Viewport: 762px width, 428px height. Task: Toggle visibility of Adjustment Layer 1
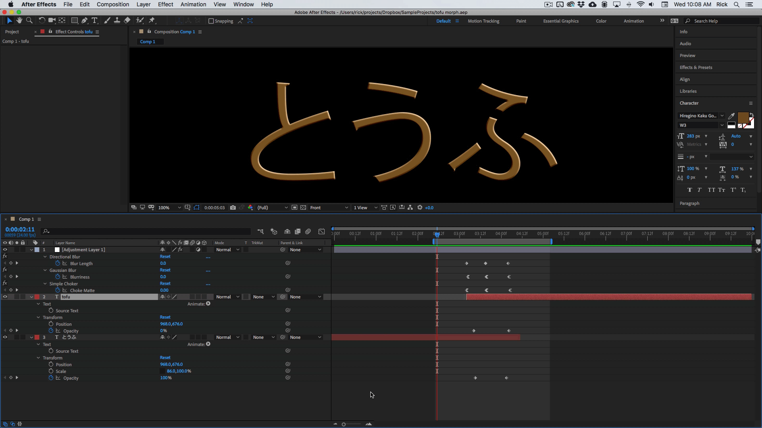pos(5,250)
